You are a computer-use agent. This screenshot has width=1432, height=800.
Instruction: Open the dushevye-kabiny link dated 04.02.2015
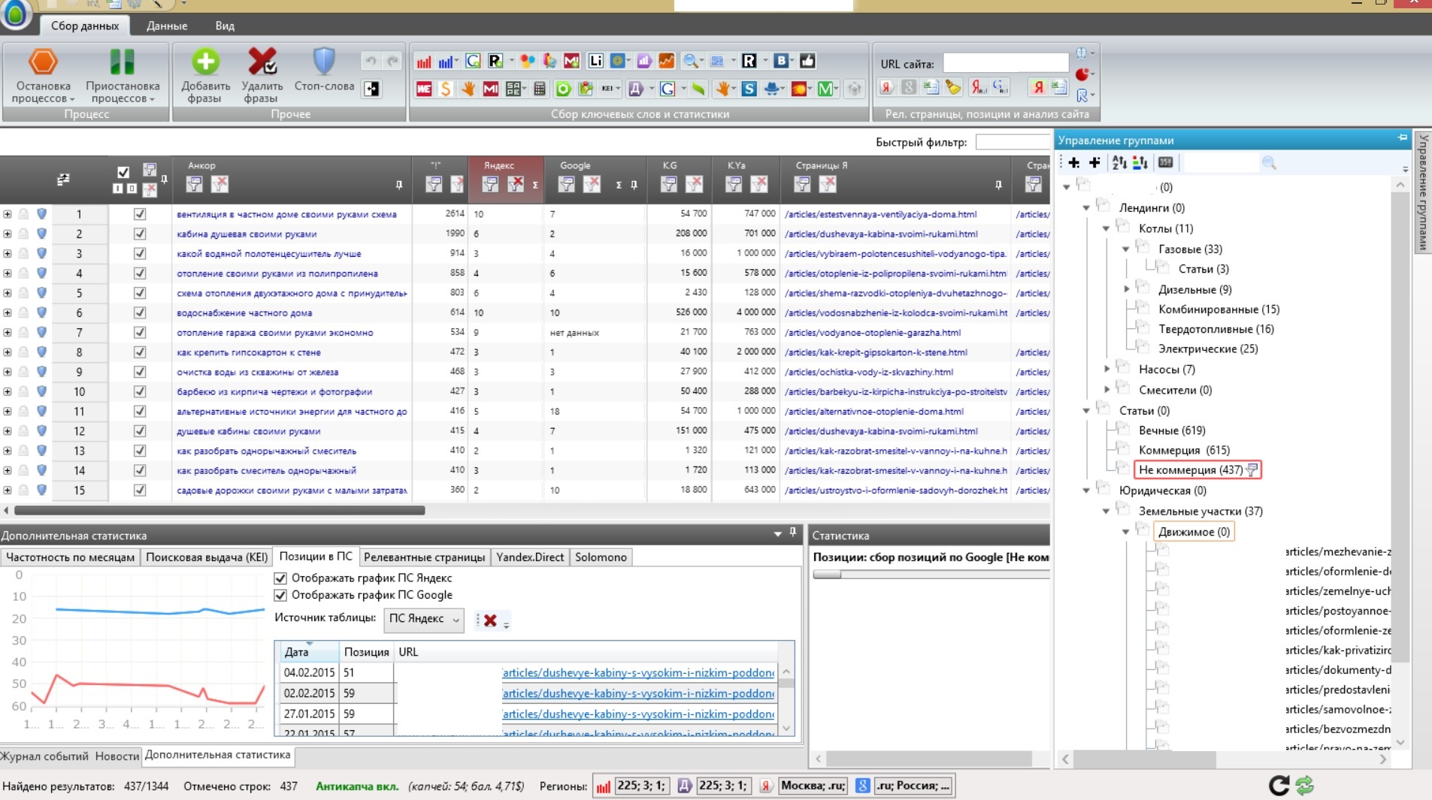pos(637,673)
